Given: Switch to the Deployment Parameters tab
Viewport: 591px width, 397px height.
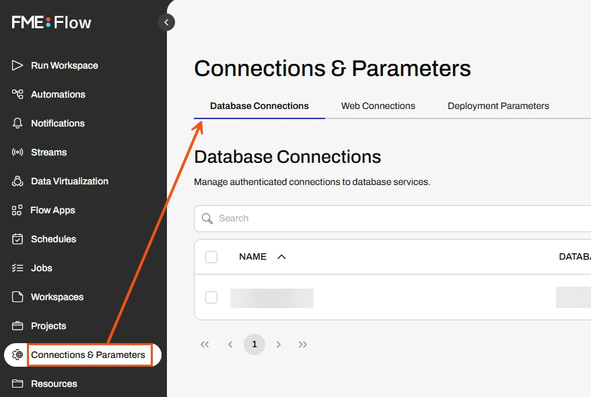Looking at the screenshot, I should [498, 106].
